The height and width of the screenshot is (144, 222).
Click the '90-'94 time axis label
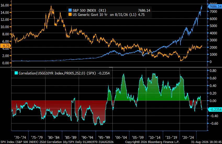point(87,137)
